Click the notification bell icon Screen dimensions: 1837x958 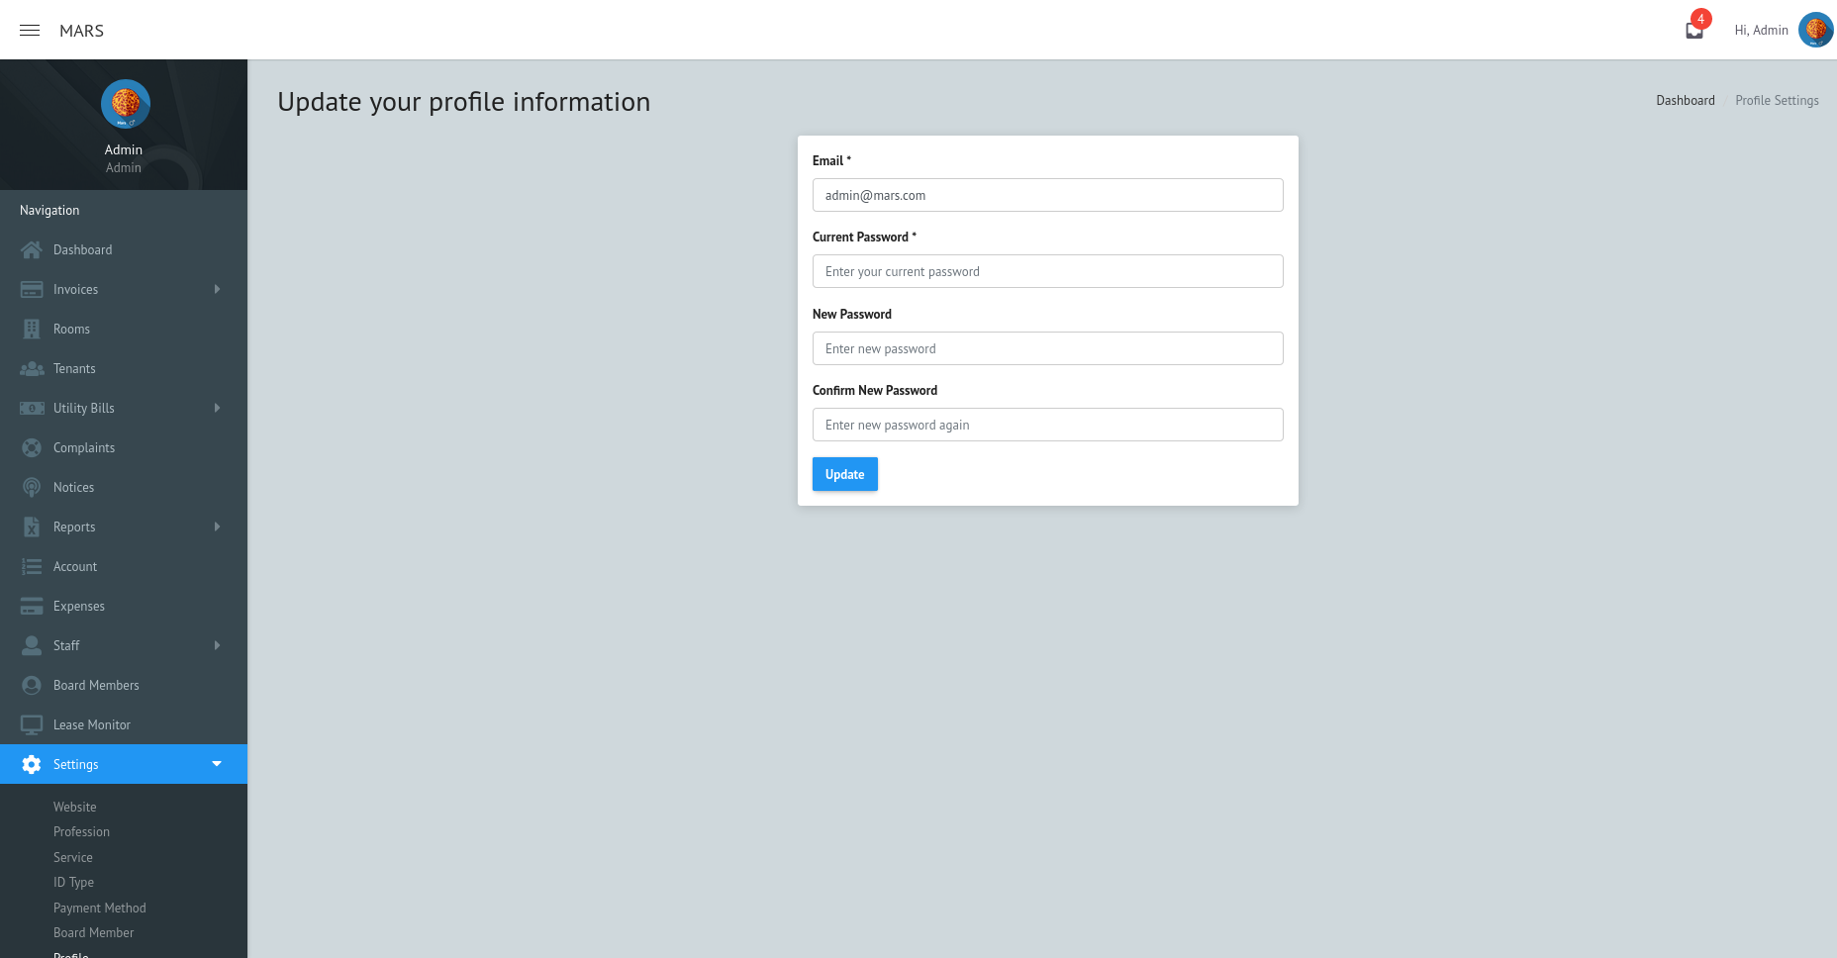(x=1692, y=29)
